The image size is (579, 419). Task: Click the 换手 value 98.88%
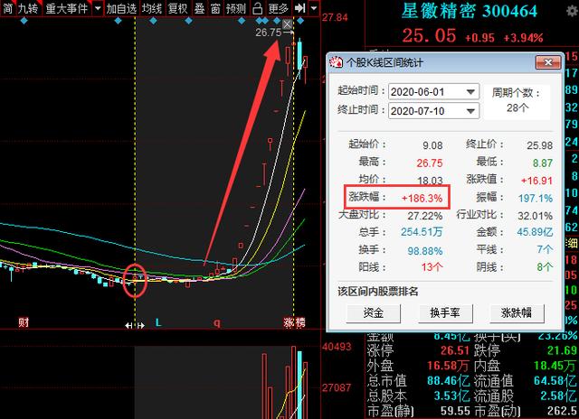click(x=424, y=251)
